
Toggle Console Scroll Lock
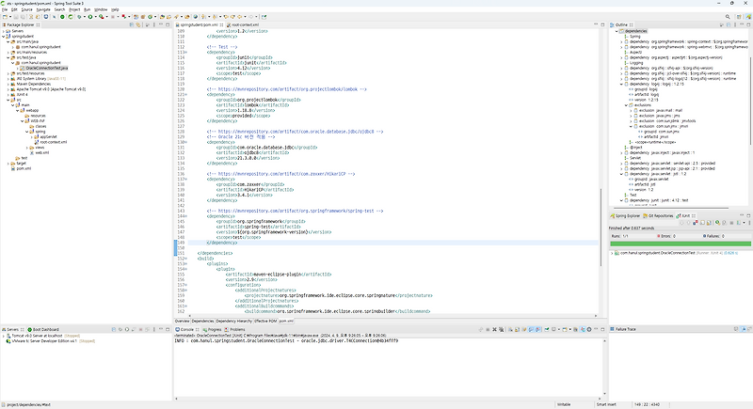coord(517,329)
